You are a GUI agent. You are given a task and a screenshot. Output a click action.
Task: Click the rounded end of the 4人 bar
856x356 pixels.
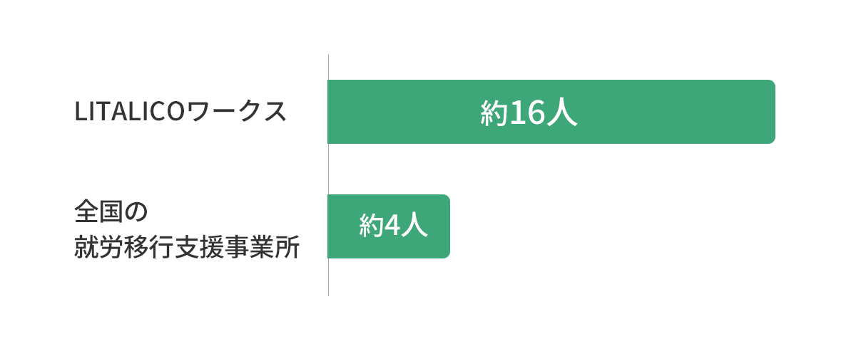coord(446,226)
